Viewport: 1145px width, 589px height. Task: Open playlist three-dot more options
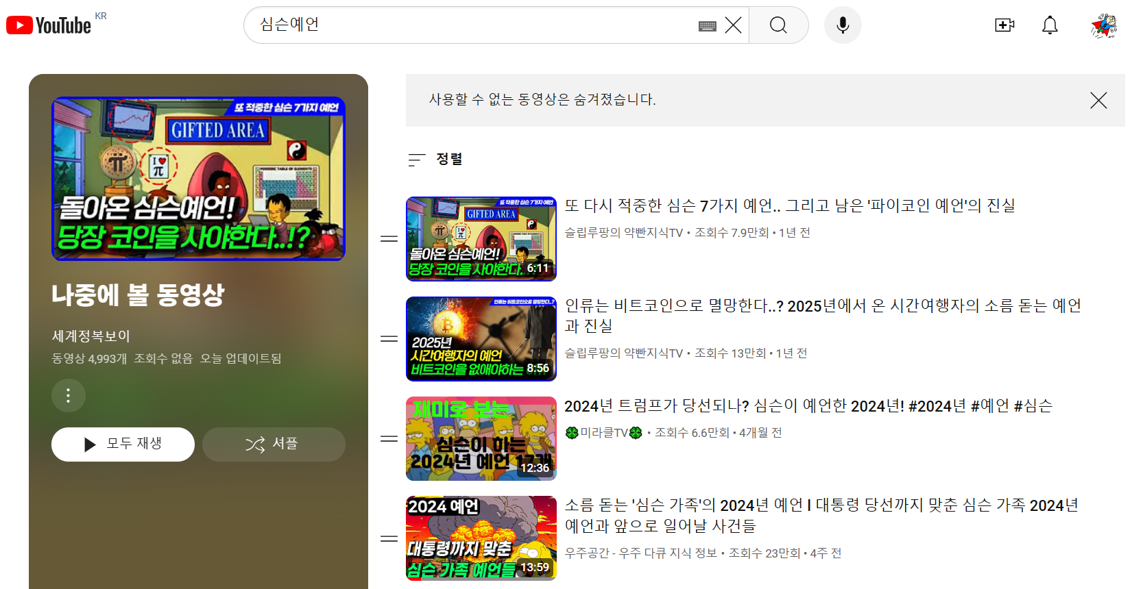pyautogui.click(x=68, y=395)
